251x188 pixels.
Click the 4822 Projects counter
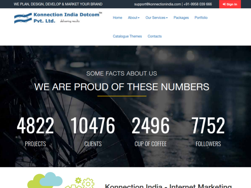click(35, 126)
